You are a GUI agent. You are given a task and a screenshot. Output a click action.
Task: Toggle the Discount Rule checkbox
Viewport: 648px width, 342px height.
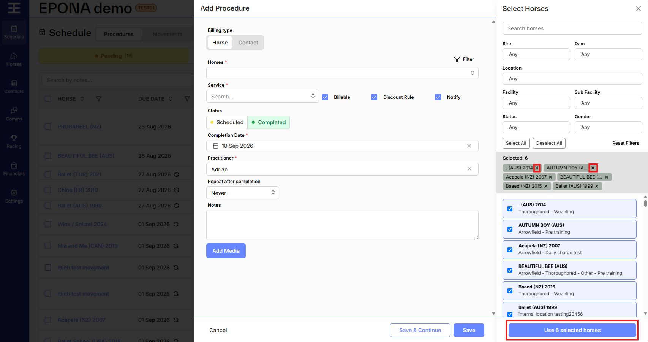pyautogui.click(x=374, y=97)
